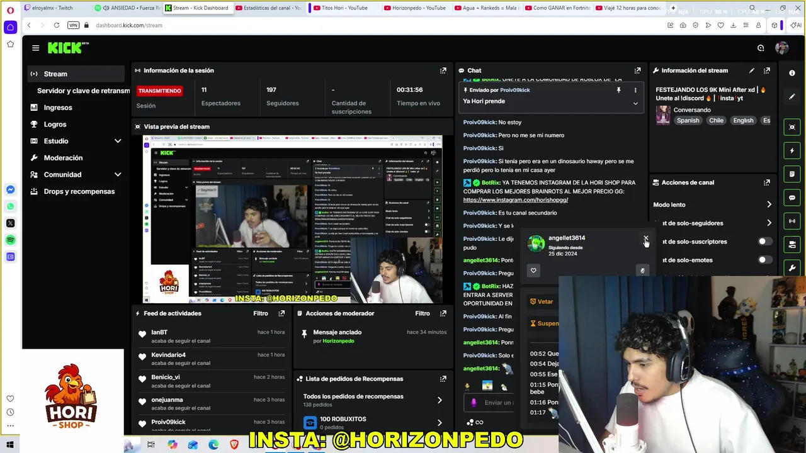Click the stream preview video
The height and width of the screenshot is (453, 806).
tap(292, 219)
